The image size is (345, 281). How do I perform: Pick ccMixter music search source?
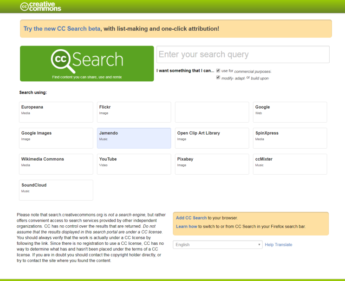tap(290, 164)
